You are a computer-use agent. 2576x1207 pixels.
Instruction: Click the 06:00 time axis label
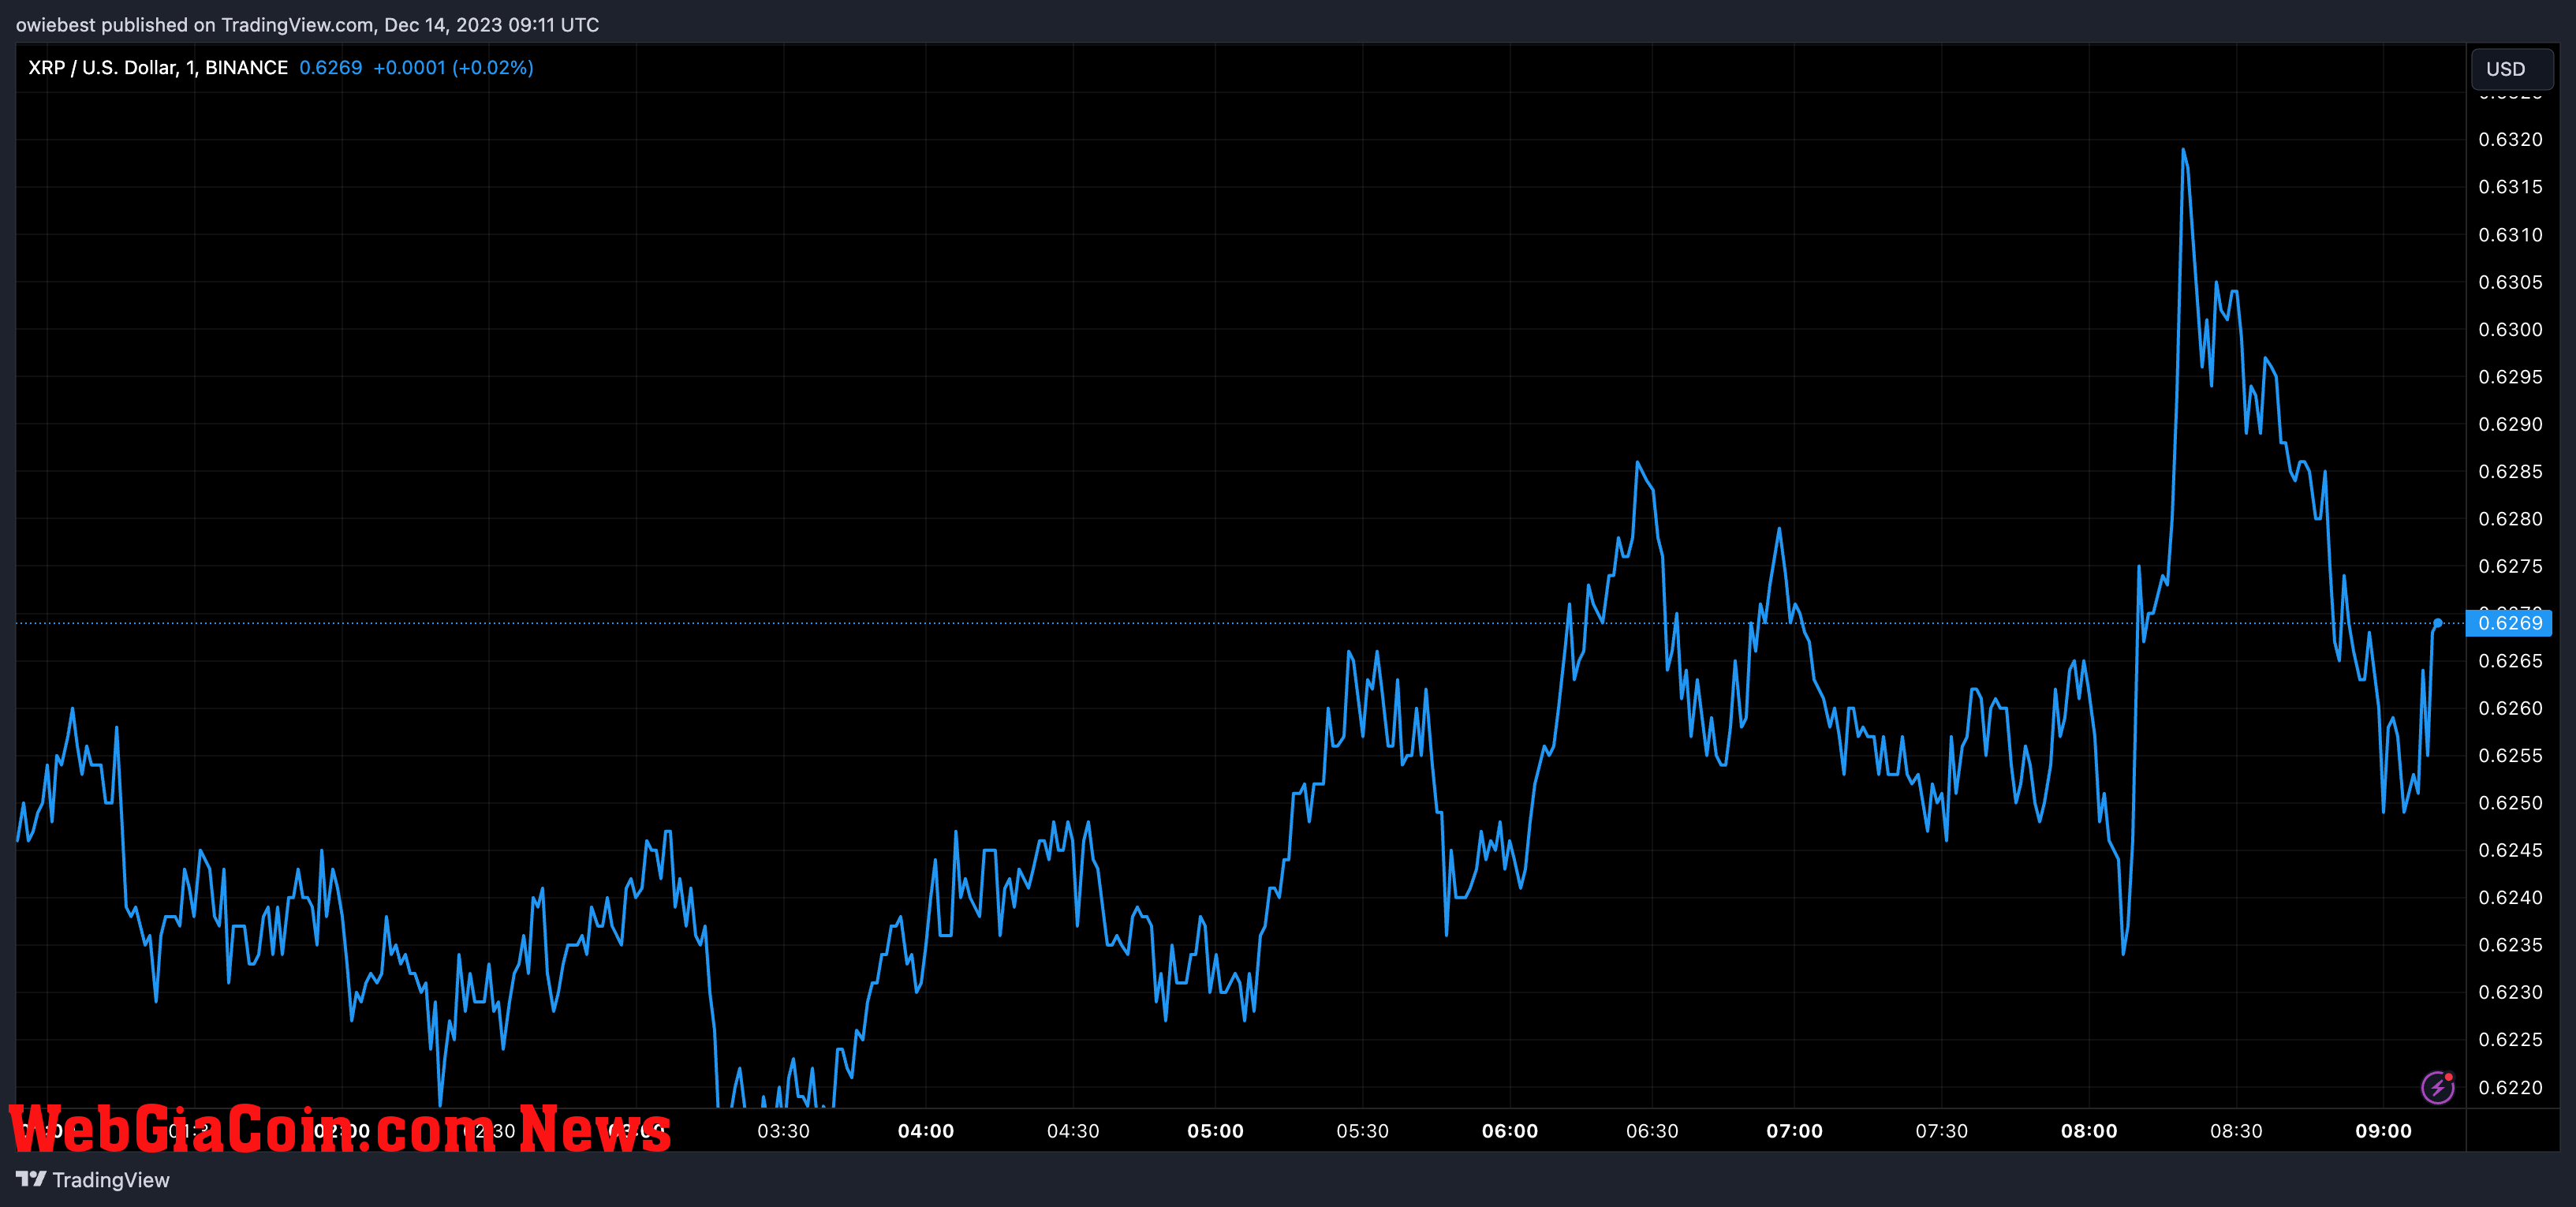tap(1510, 1131)
